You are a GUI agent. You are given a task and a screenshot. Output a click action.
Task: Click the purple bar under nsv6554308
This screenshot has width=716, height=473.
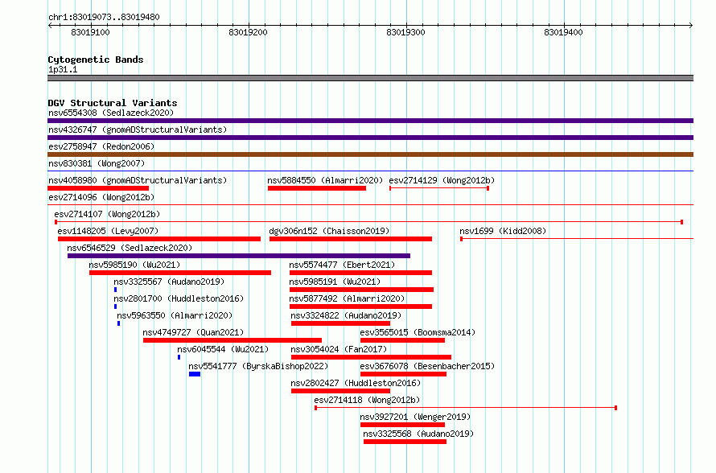coord(370,121)
